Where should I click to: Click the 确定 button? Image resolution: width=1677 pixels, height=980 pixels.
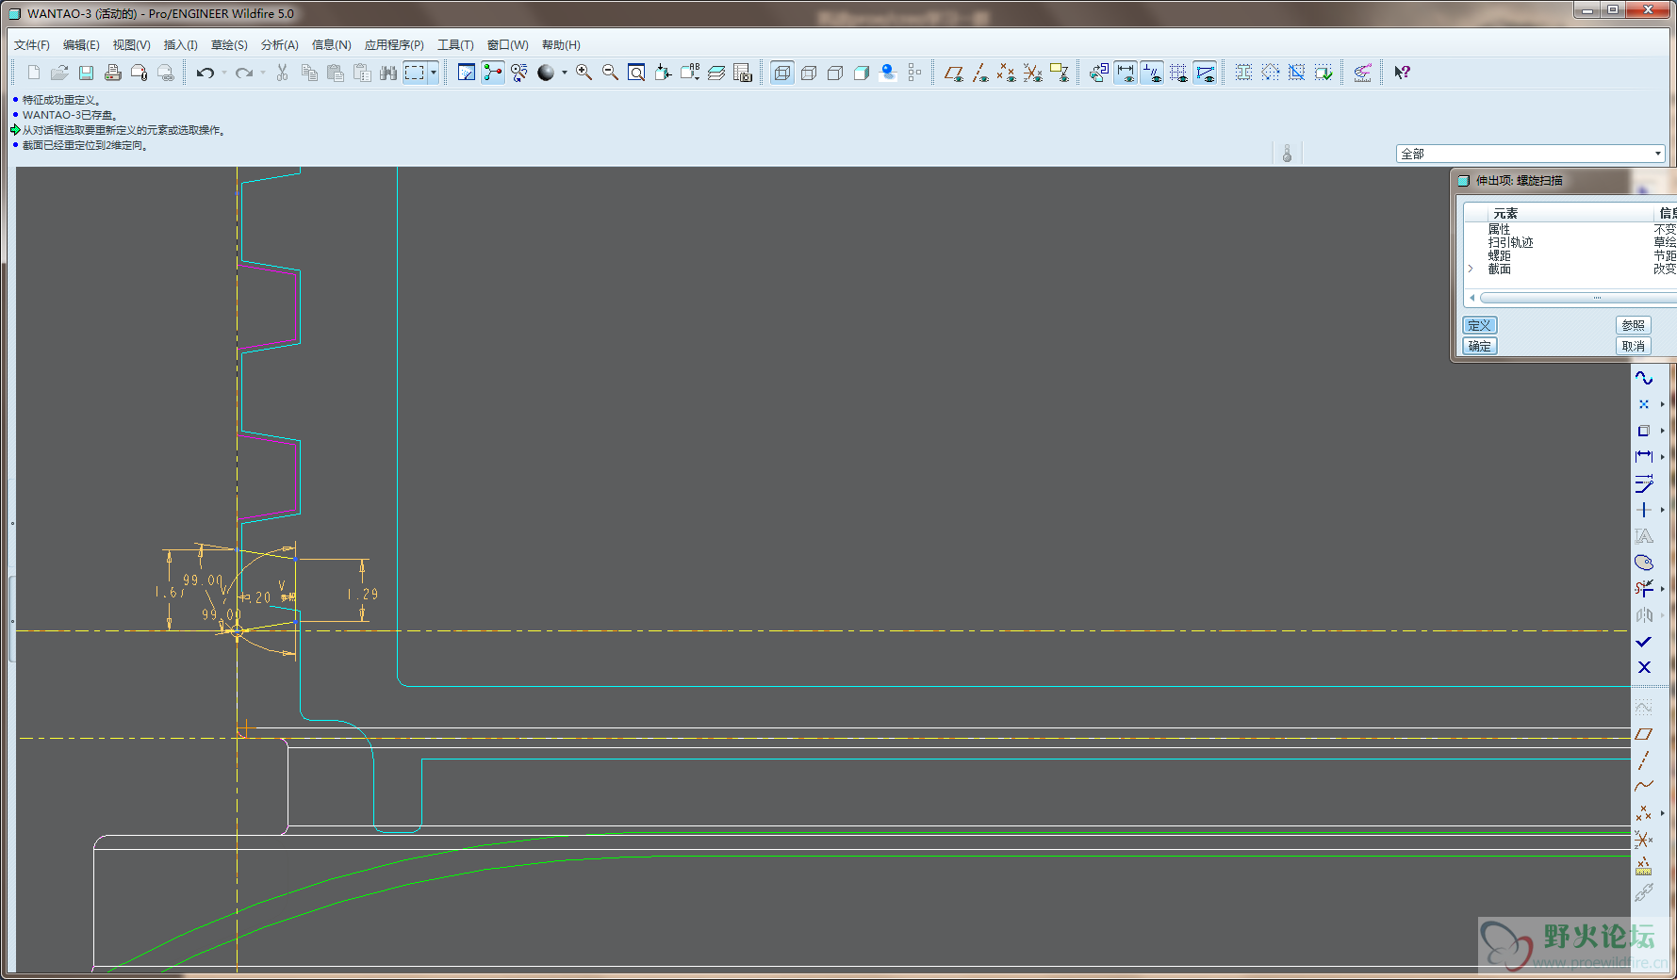point(1480,346)
